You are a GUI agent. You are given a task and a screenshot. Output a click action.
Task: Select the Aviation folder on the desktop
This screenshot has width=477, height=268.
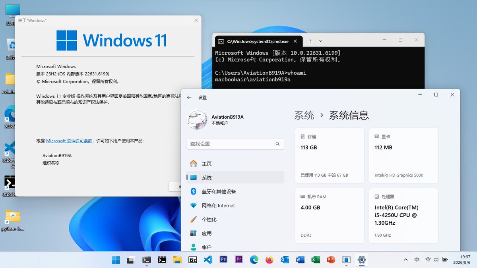coord(10,83)
